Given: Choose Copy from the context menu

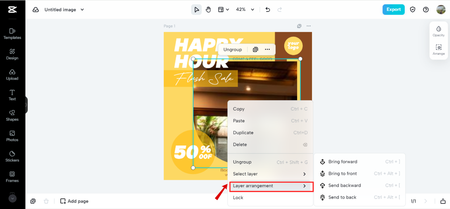Looking at the screenshot, I should 270,109.
